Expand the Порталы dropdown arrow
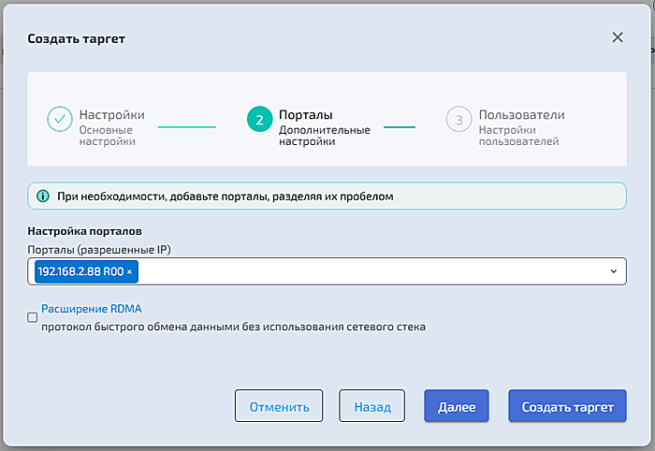The height and width of the screenshot is (451, 655). [x=613, y=271]
